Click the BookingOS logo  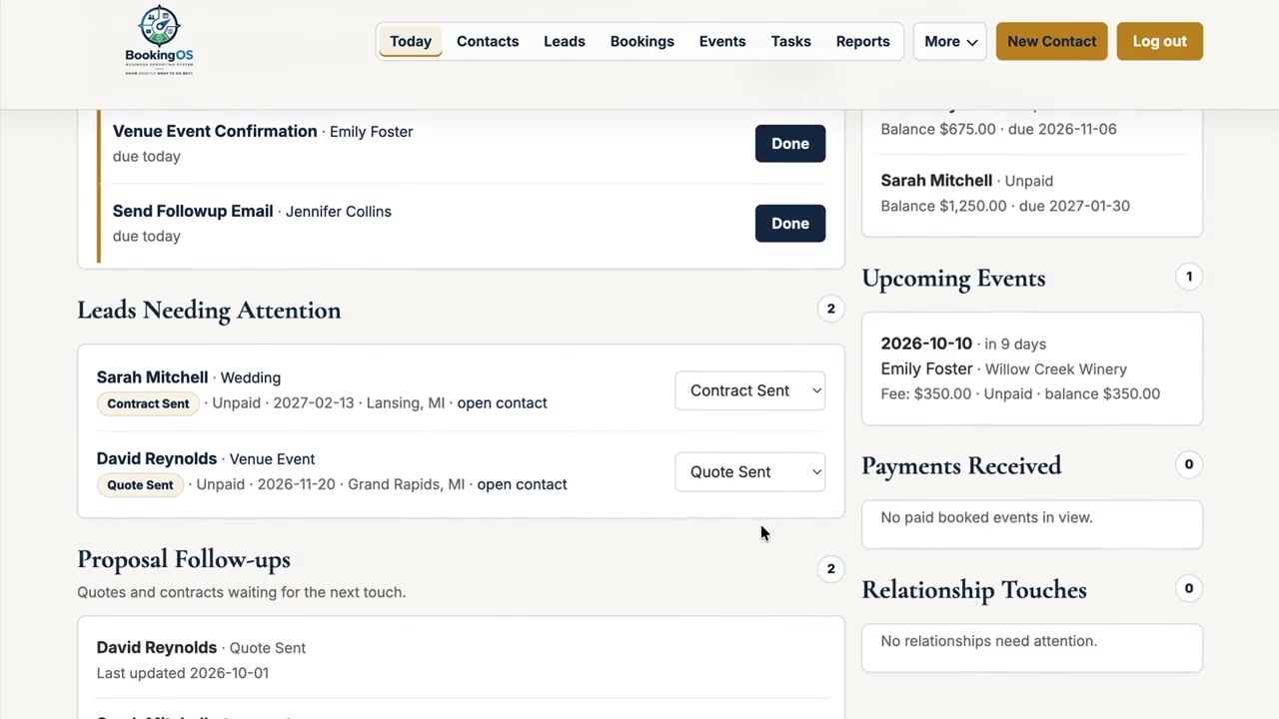coord(159,40)
